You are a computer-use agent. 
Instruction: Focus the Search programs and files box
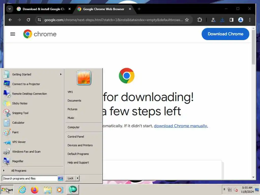pos(30,178)
